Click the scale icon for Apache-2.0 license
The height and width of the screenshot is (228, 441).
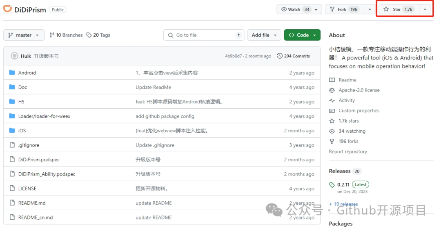[332, 90]
